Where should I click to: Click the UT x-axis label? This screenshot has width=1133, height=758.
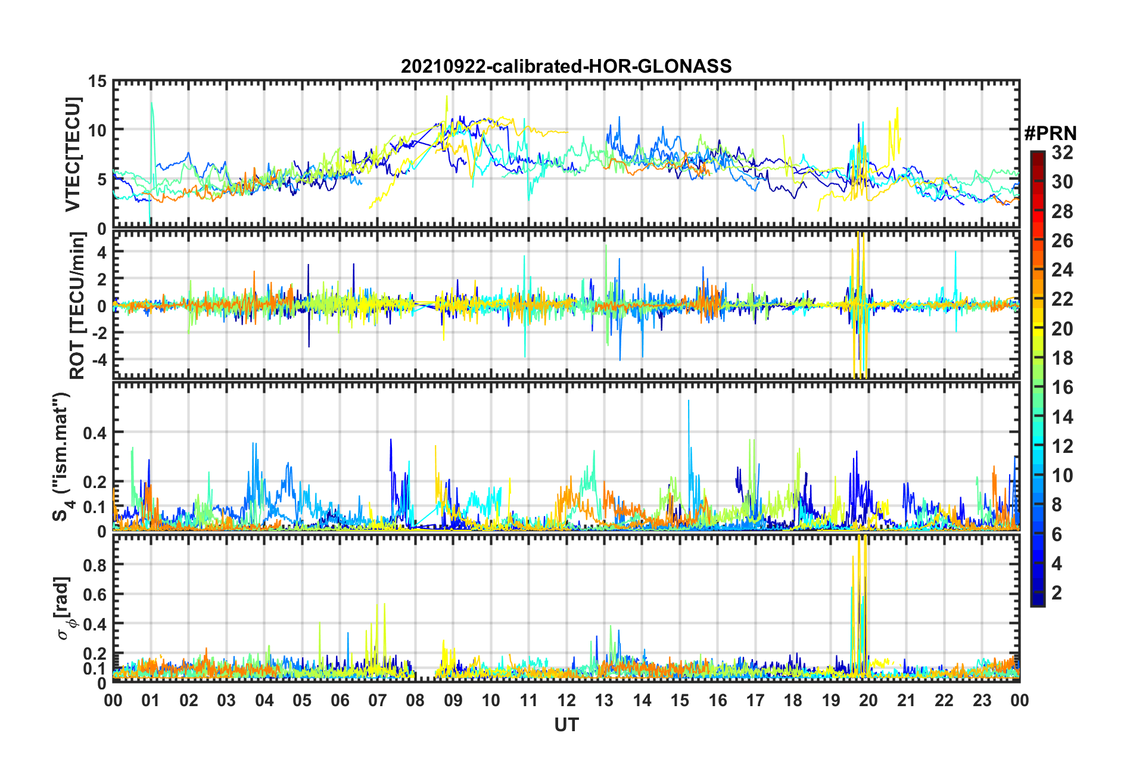coord(566,725)
